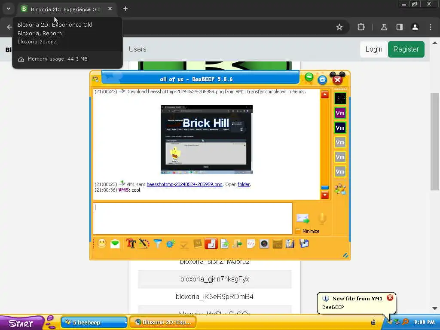Click the Brick Hill screenshot thumbnail
The image size is (440, 330).
[207, 140]
